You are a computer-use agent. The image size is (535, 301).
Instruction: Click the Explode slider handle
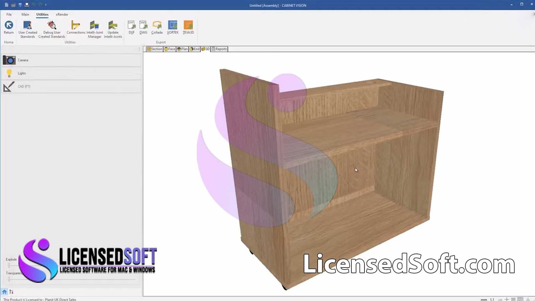point(9,265)
